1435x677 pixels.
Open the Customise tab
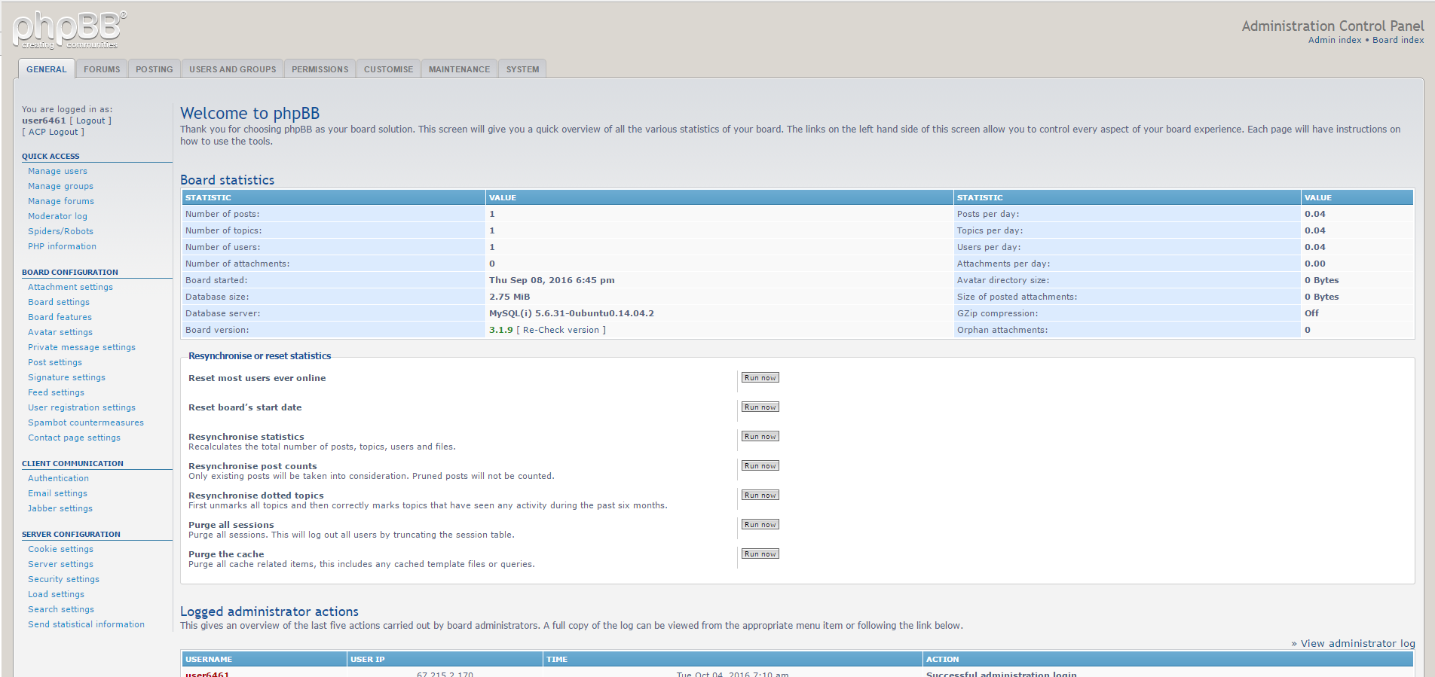pyautogui.click(x=389, y=69)
